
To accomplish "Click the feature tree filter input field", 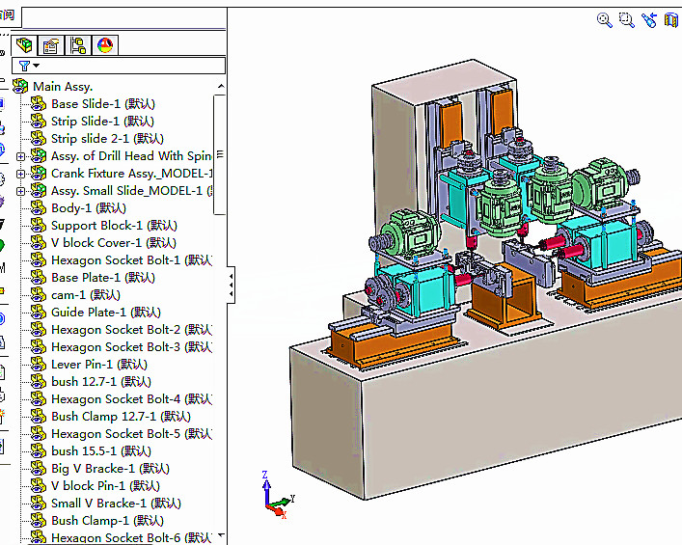I will pyautogui.click(x=119, y=66).
